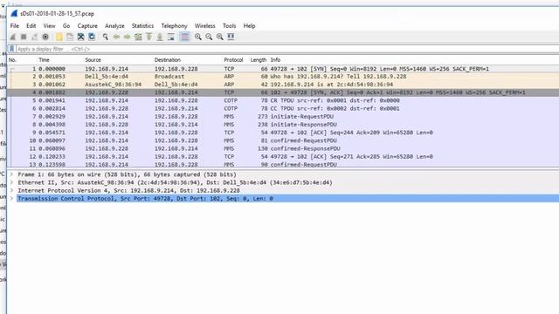Image resolution: width=559 pixels, height=314 pixels.
Task: Select ARP 'Who has 192.168.9.214' packet
Action: point(283,77)
